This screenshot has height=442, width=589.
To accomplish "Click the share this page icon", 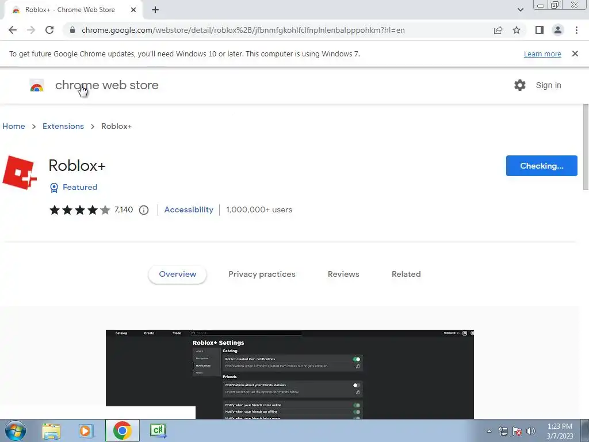I will [498, 30].
